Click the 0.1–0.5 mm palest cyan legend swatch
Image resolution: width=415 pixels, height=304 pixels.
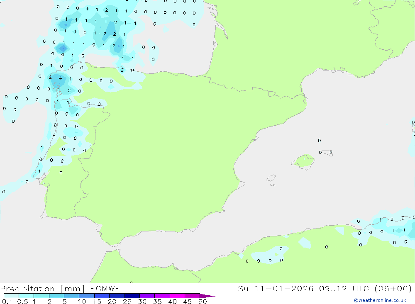coord(11,296)
